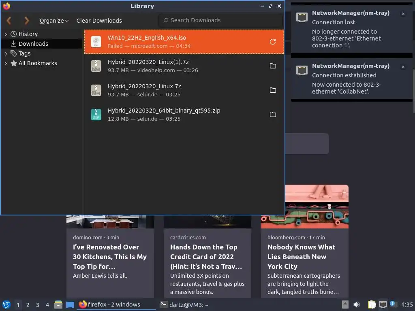This screenshot has height=311, width=415.
Task: Show Hybrid 64bit binary zip in folder
Action: coord(273,115)
